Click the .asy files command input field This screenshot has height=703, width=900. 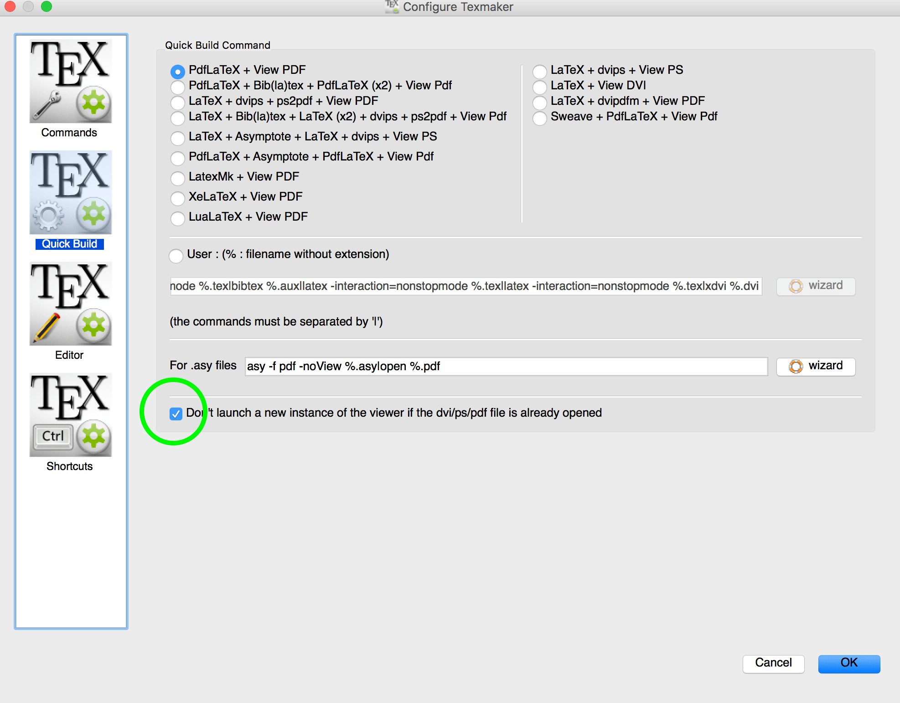(x=502, y=366)
